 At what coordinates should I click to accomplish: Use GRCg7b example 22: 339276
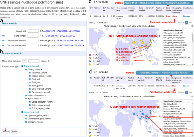click(x=79, y=45)
